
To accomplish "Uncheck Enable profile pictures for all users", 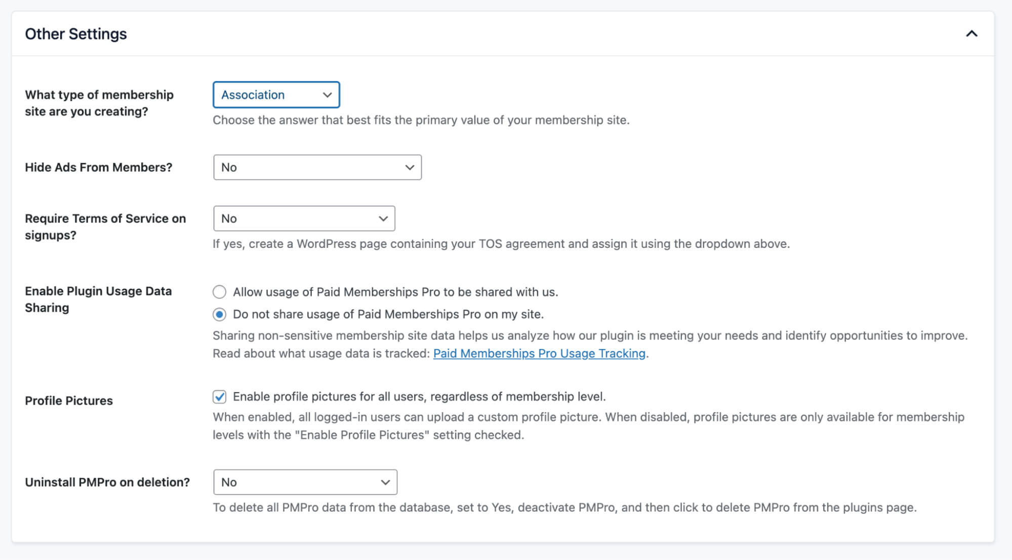I will (219, 397).
